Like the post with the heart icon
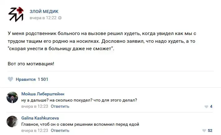 coord(10,80)
